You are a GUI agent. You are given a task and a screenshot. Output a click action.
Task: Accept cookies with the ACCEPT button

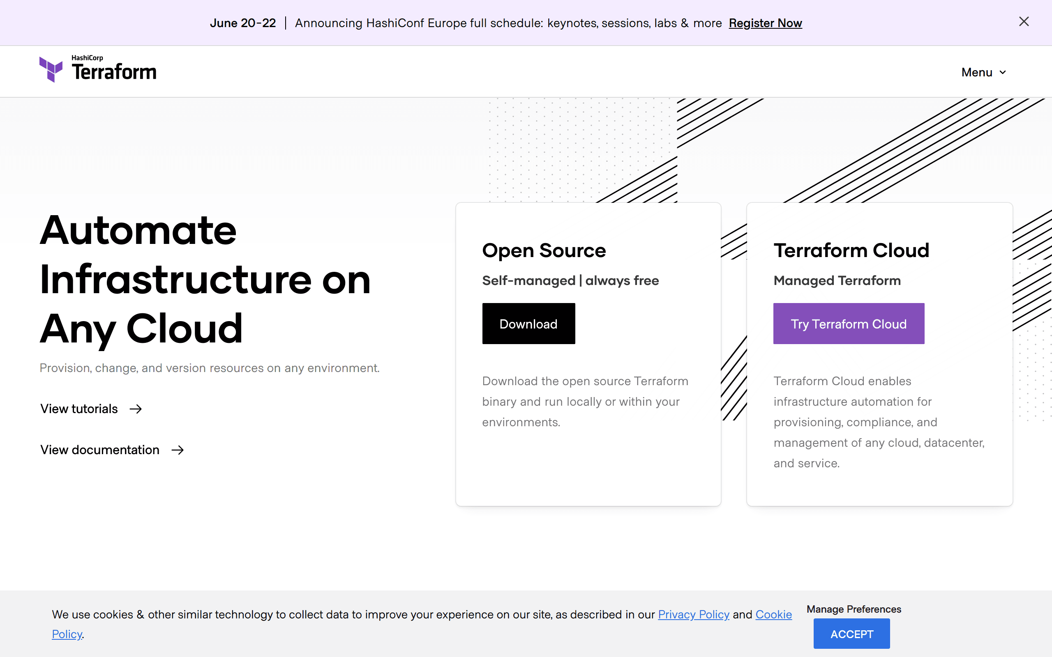[x=851, y=634]
